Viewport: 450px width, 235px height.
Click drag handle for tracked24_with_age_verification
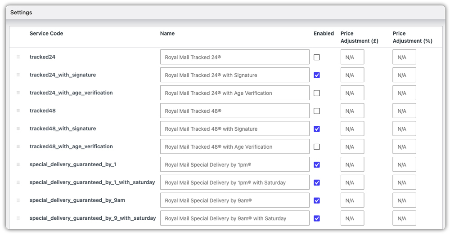tap(18, 93)
